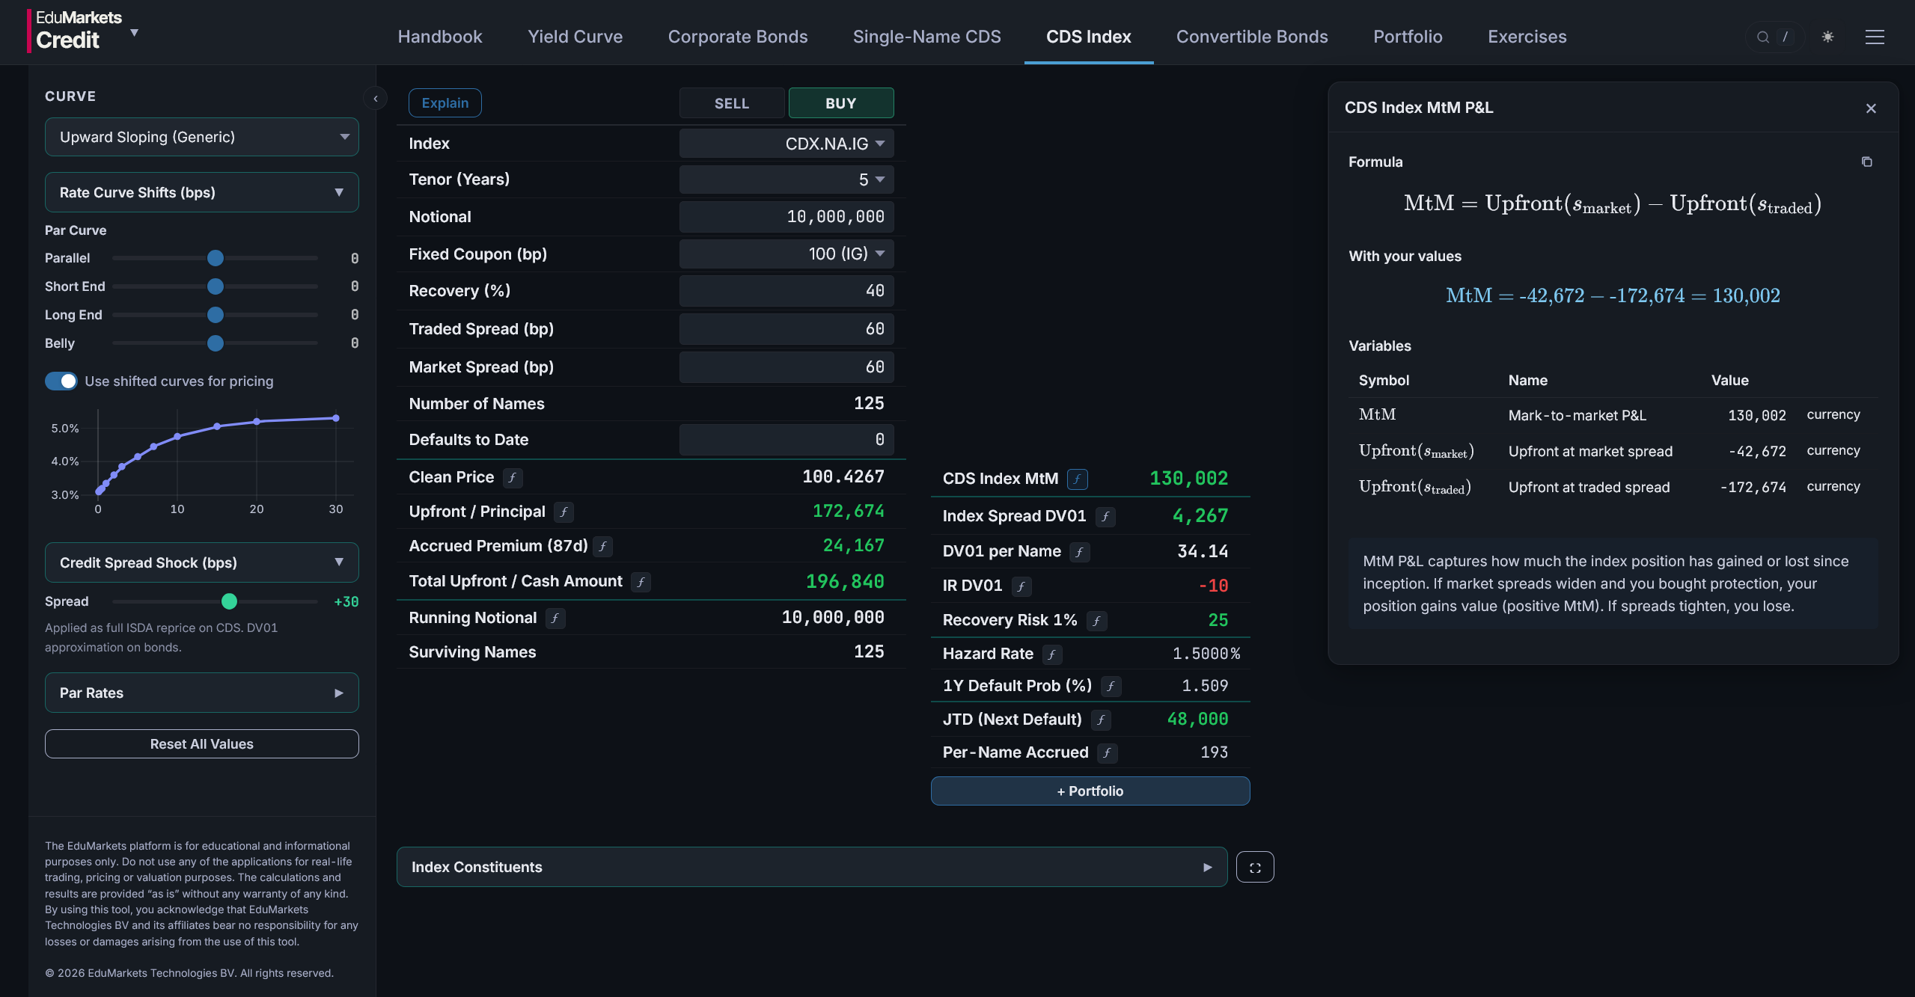Open the search box in header
The width and height of the screenshot is (1915, 997).
point(1774,37)
